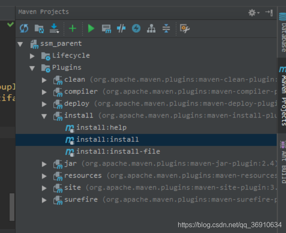
Task: Toggle offline mode icon
Action: click(121, 29)
